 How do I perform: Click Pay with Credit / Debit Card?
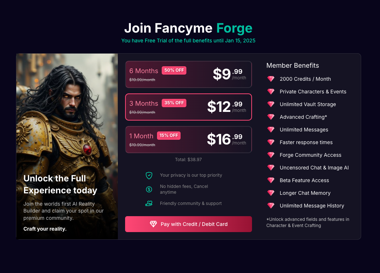(189, 224)
